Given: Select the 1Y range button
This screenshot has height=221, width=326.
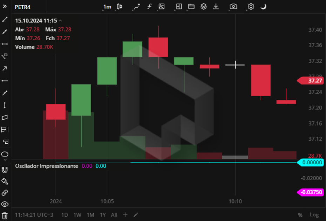Looking at the screenshot, I should point(103,215).
